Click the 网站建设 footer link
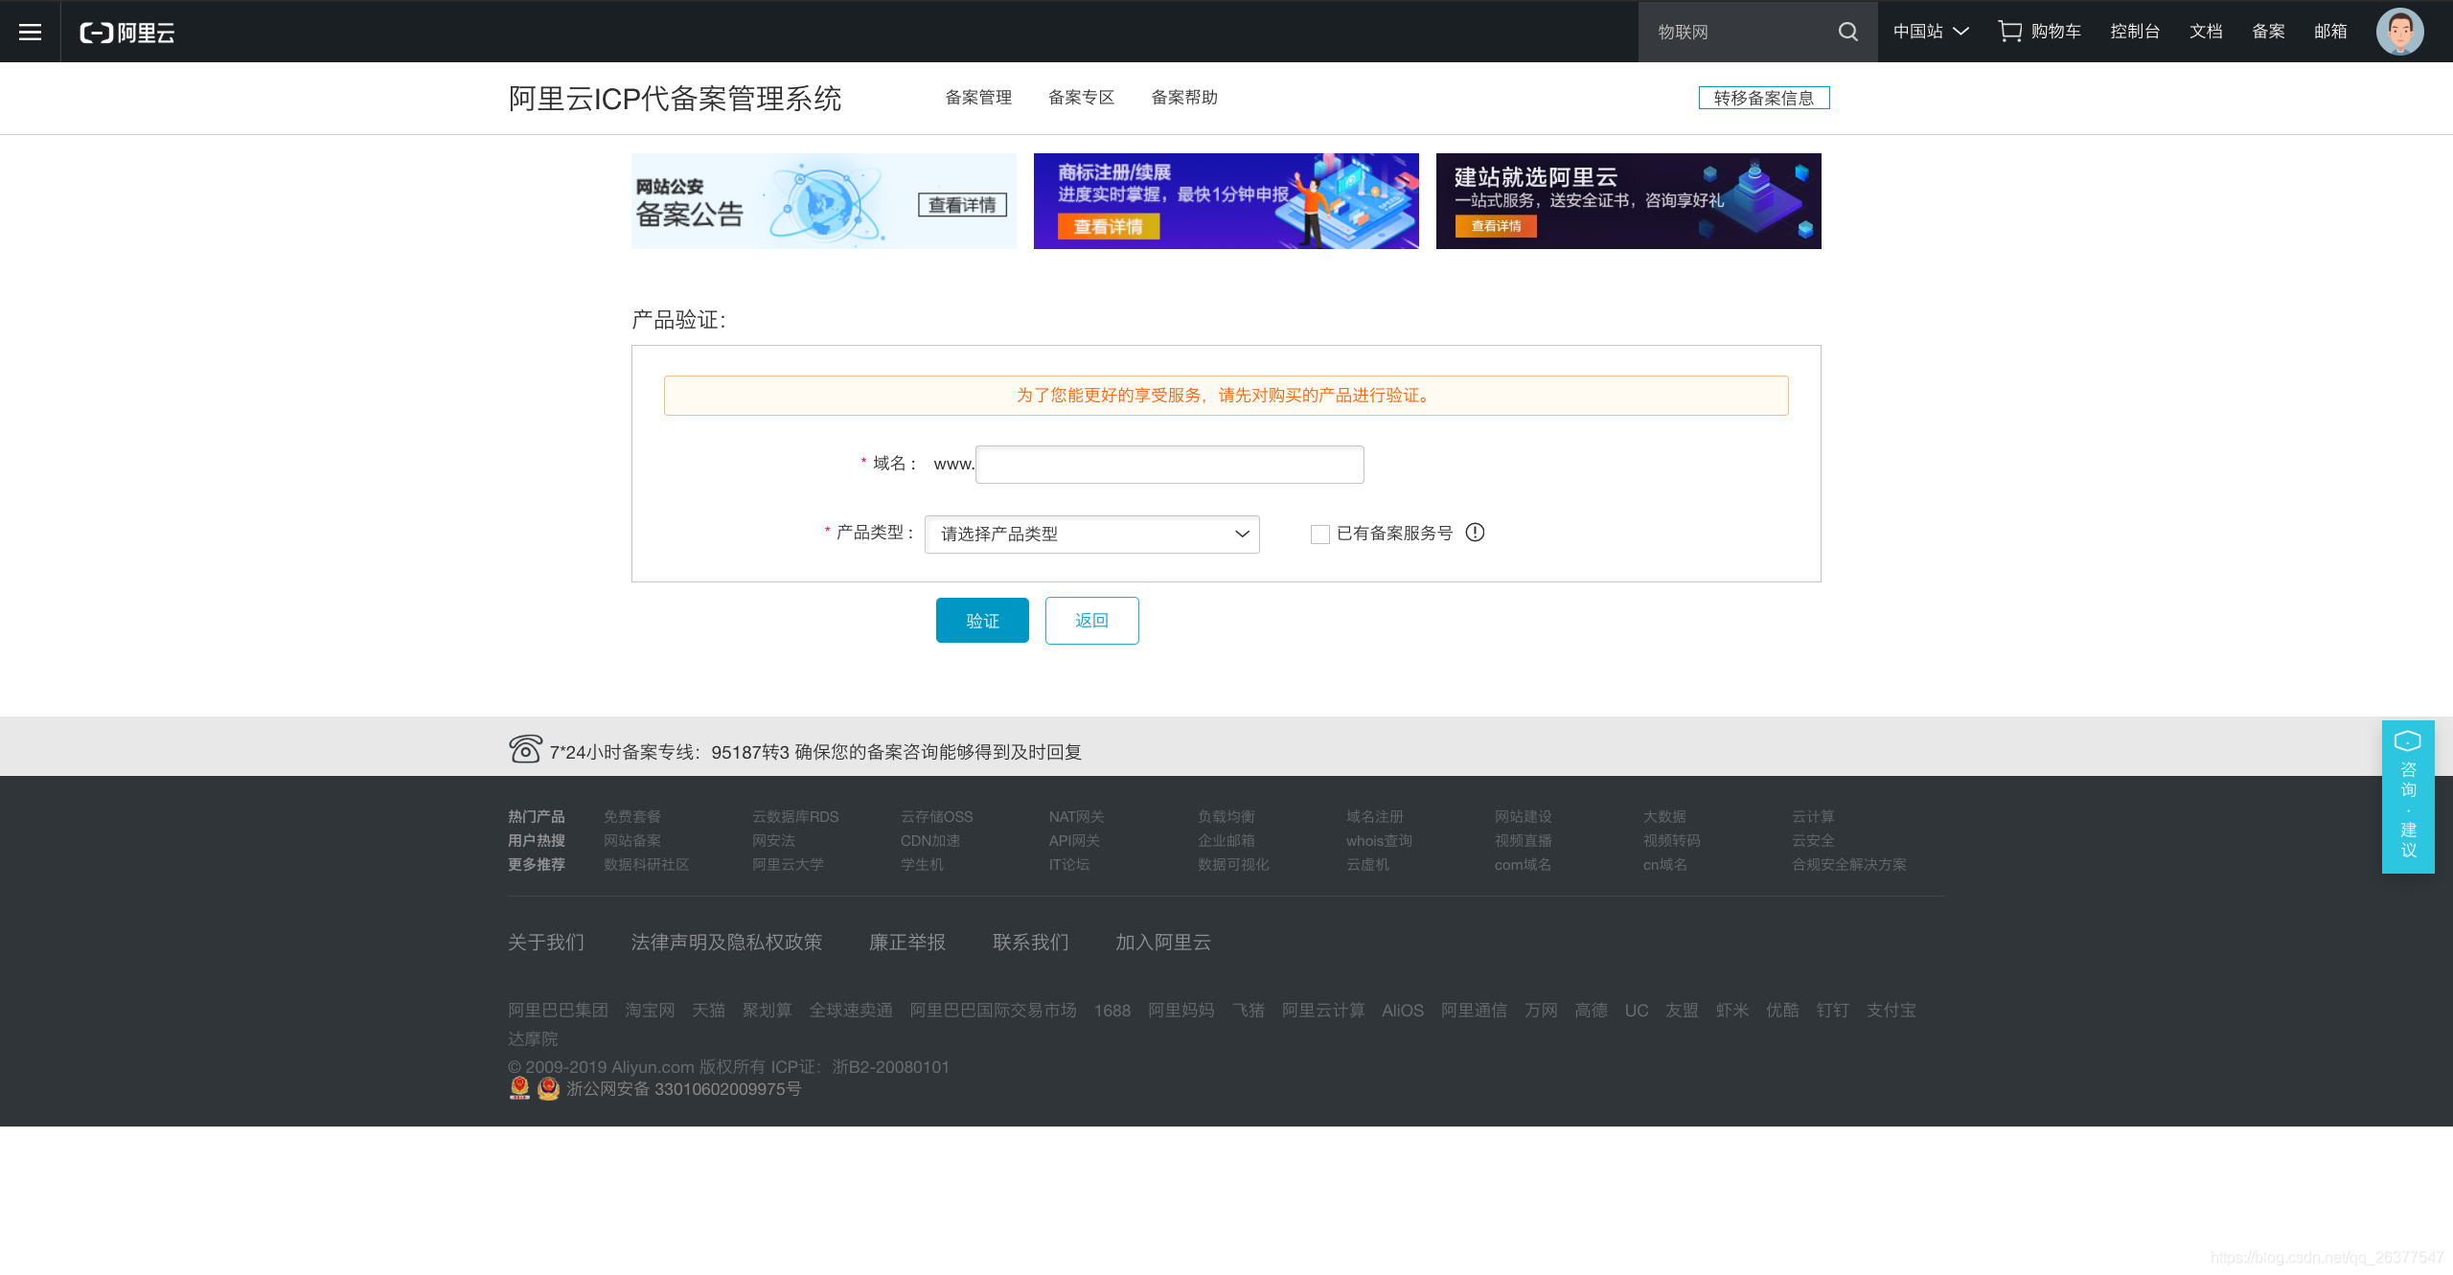Image resolution: width=2453 pixels, height=1275 pixels. point(1524,816)
